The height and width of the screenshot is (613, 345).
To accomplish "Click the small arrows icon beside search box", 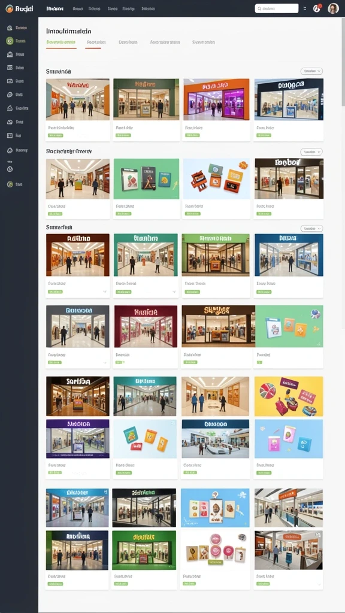I will pyautogui.click(x=305, y=8).
